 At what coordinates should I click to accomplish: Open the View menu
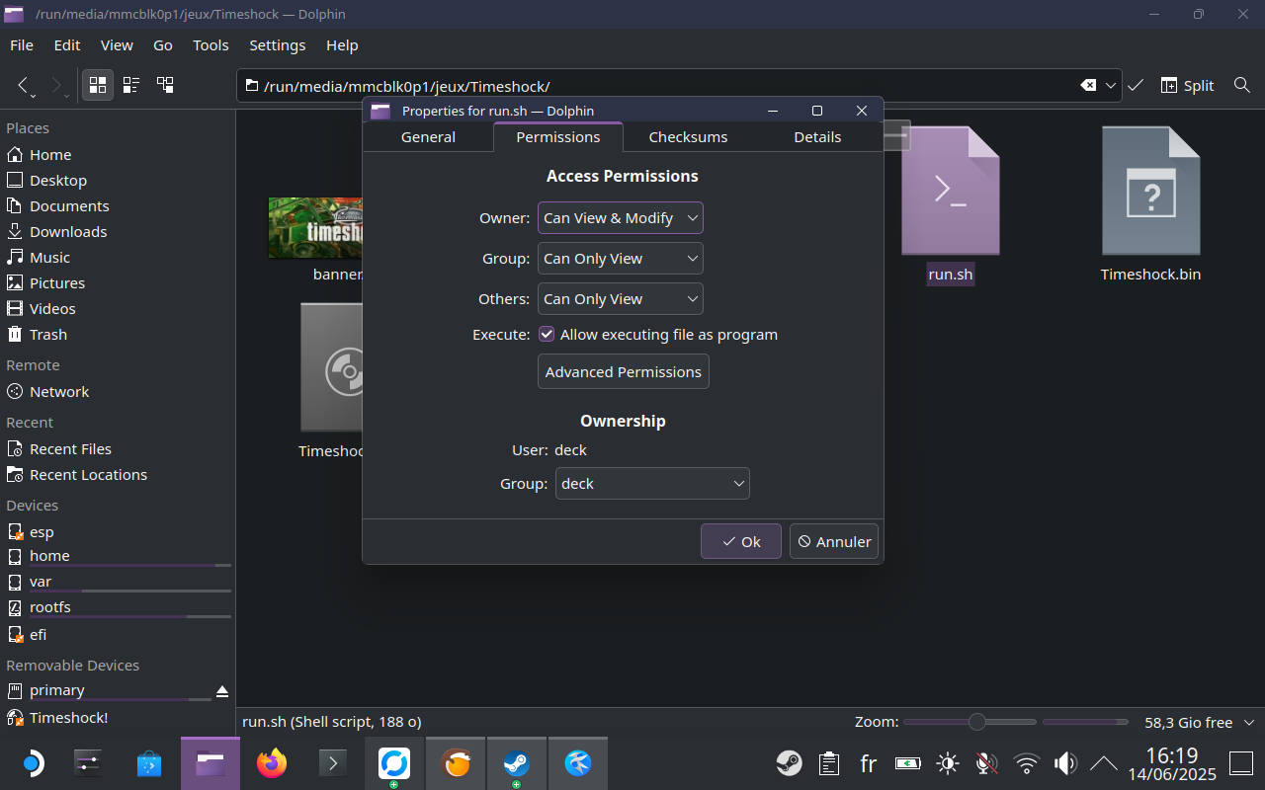(117, 45)
